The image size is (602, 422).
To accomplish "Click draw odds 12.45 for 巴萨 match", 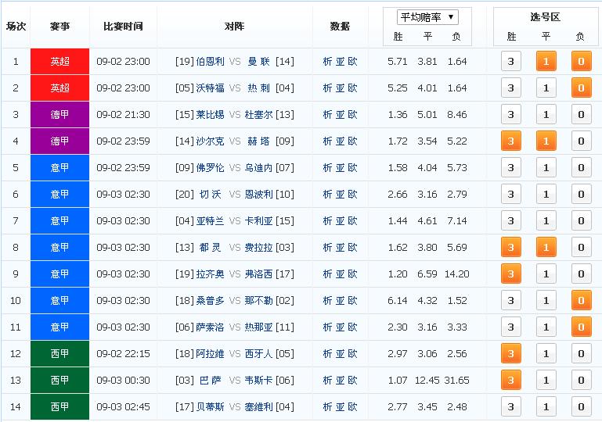I will tap(427, 381).
